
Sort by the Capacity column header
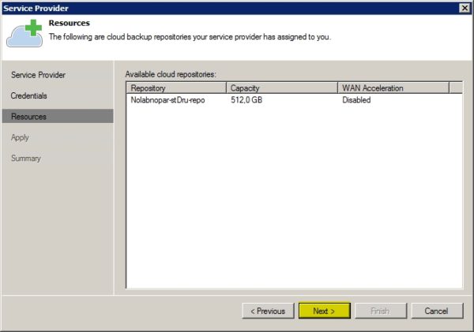tap(282, 88)
